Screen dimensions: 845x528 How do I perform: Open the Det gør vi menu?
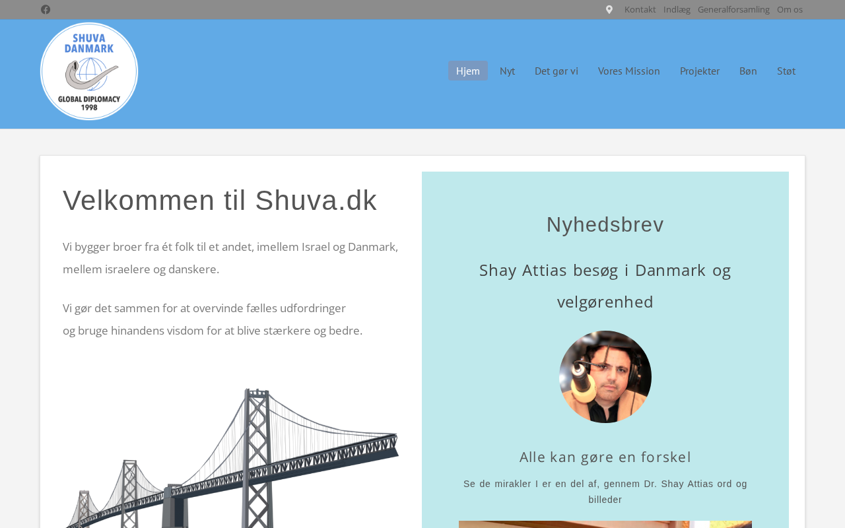[x=557, y=71]
